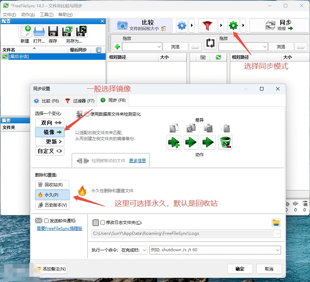Enable 使用数据库文件来检测变化 checkbox

[87, 114]
